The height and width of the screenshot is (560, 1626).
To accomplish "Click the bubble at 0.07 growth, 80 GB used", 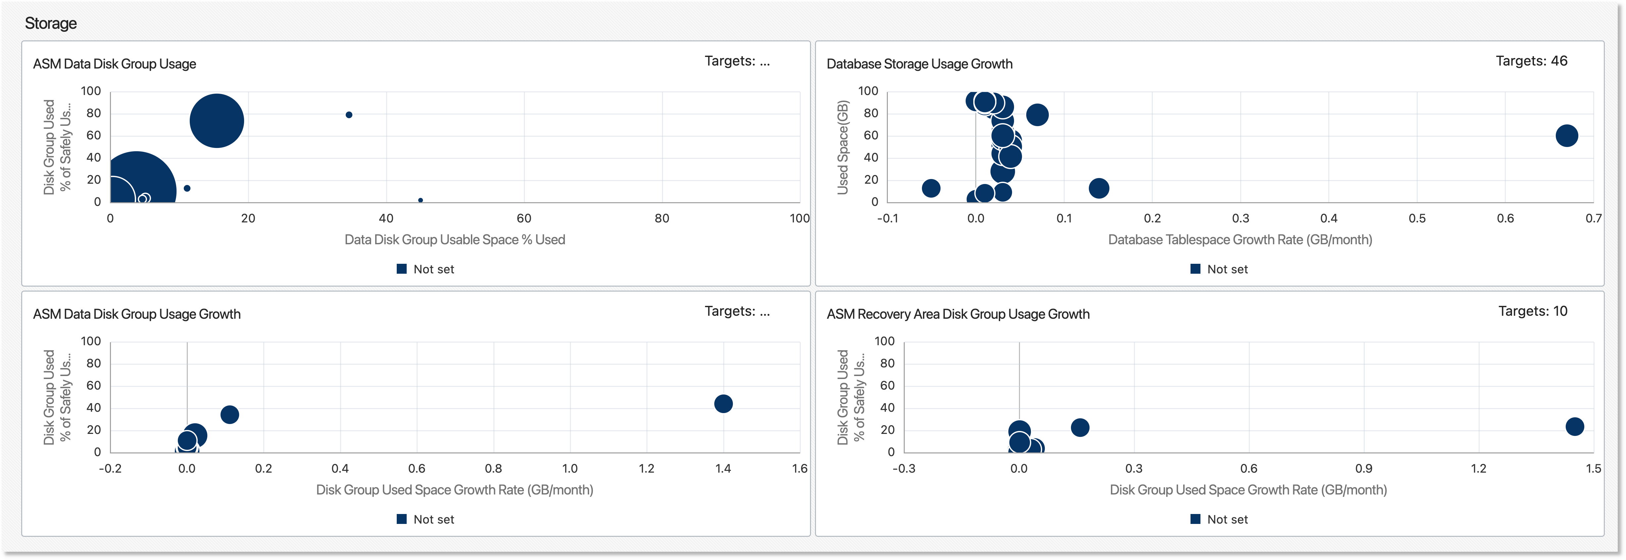I will point(1037,115).
